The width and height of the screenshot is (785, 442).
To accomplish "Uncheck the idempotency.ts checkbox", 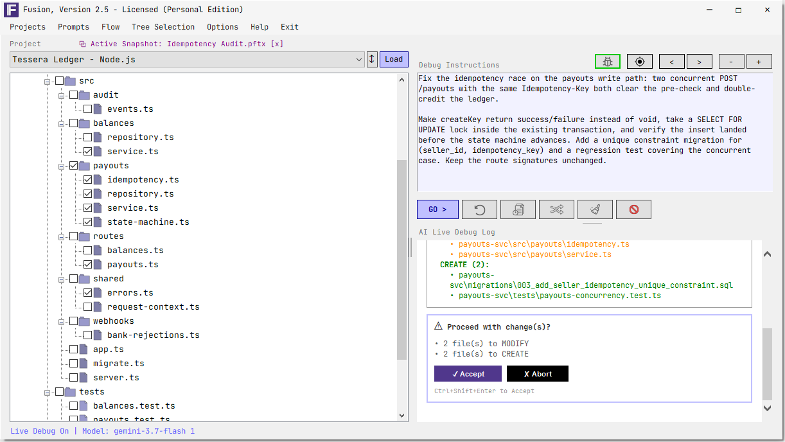I will pos(88,180).
